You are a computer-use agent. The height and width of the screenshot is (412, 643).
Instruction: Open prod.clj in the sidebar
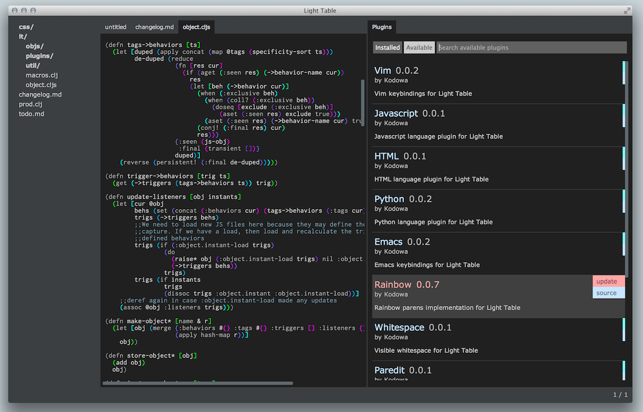[31, 104]
